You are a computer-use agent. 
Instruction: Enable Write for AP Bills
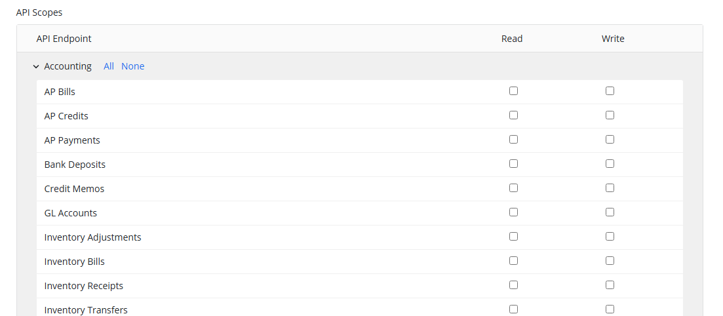[x=610, y=91]
